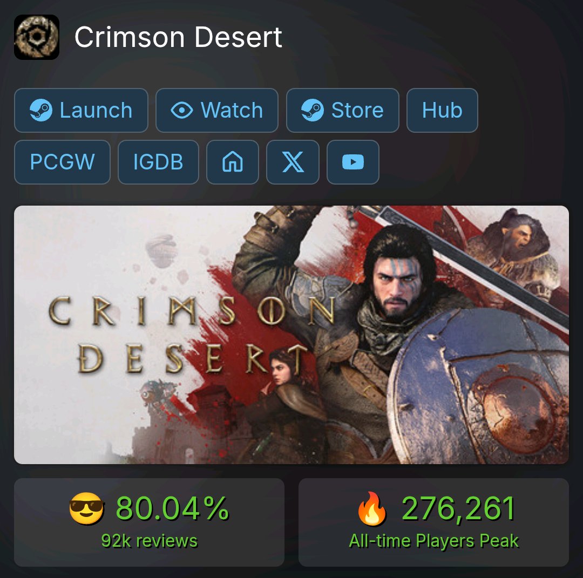Open the game's YouTube channel icon
The image size is (583, 578).
[x=353, y=162]
